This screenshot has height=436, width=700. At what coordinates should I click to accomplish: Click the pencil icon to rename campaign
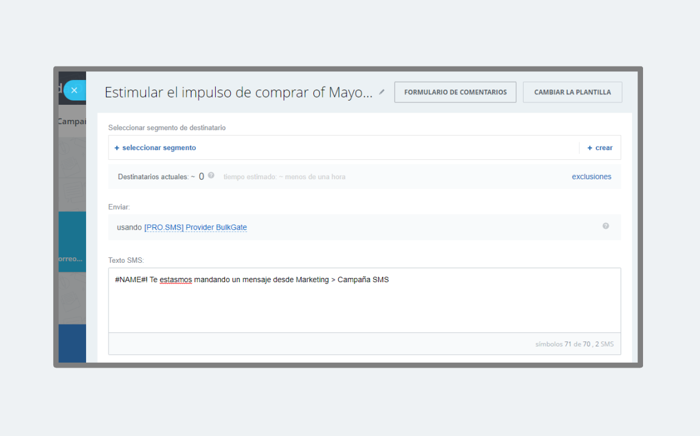382,92
